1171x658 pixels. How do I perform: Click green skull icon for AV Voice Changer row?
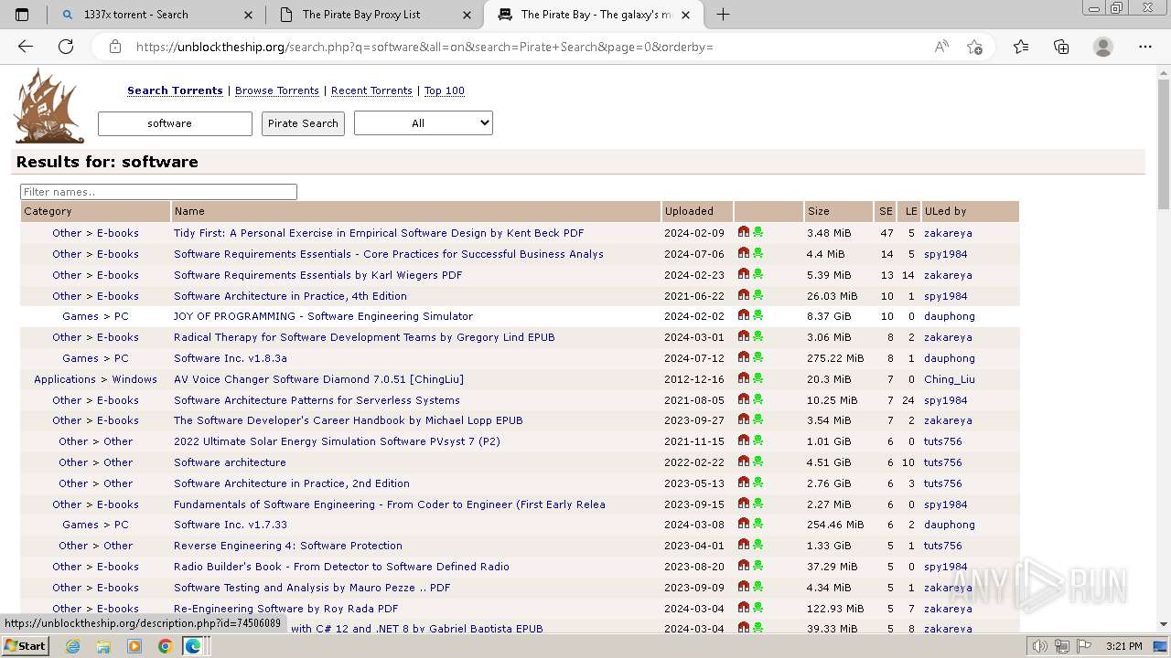click(757, 378)
